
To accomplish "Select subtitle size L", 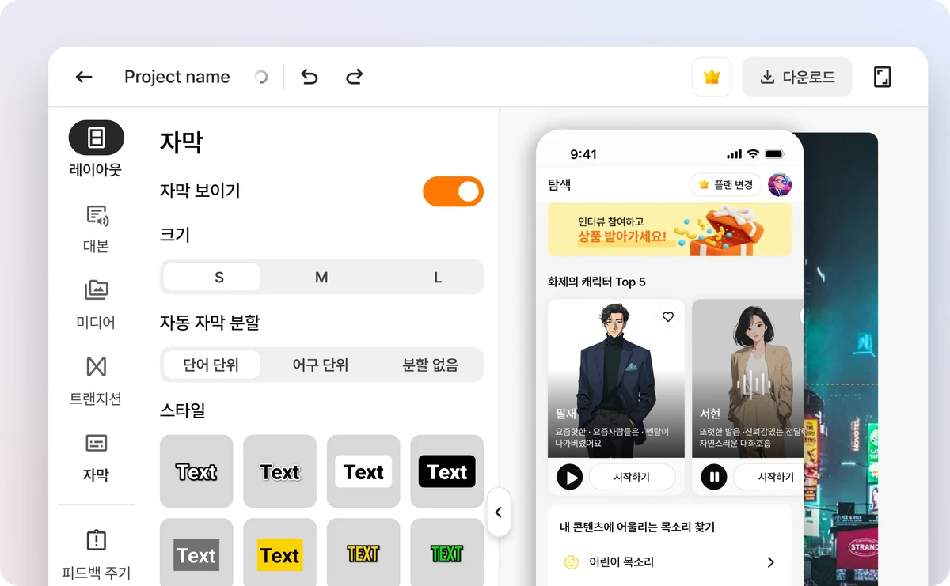I will point(438,278).
